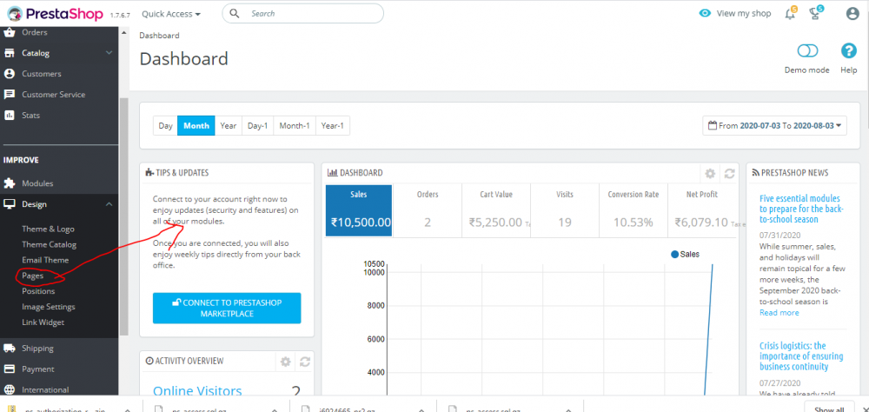Open Dashboard panel settings gear icon
This screenshot has width=869, height=412.
pos(710,174)
